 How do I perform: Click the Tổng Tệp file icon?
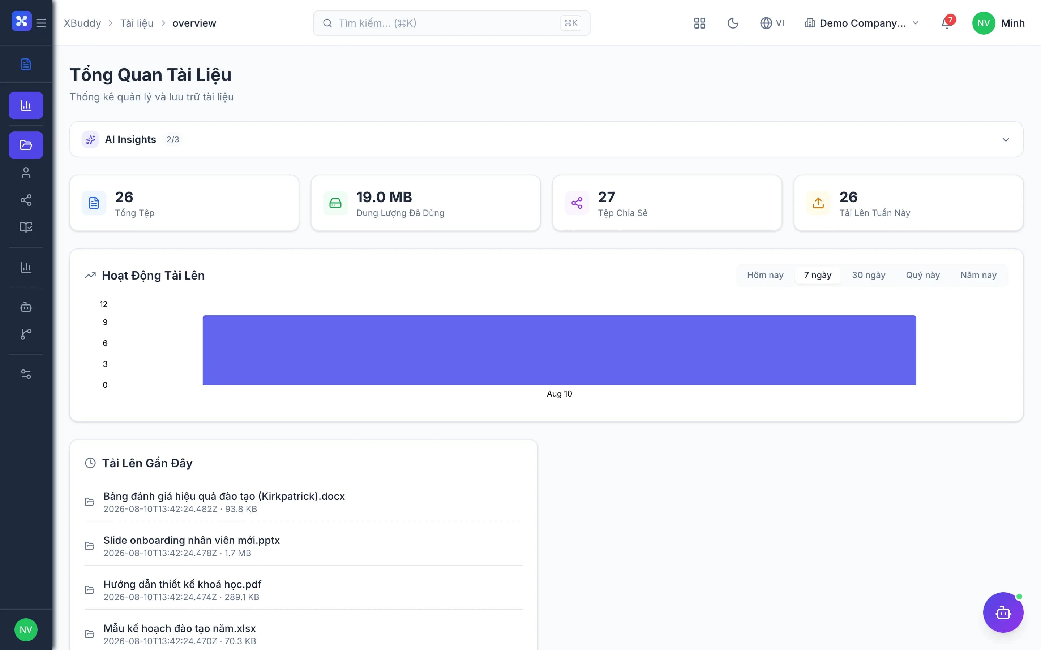(x=94, y=203)
